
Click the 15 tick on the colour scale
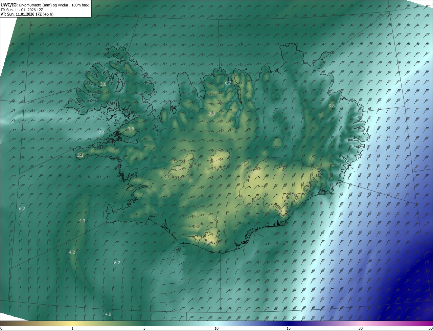(x=289, y=329)
